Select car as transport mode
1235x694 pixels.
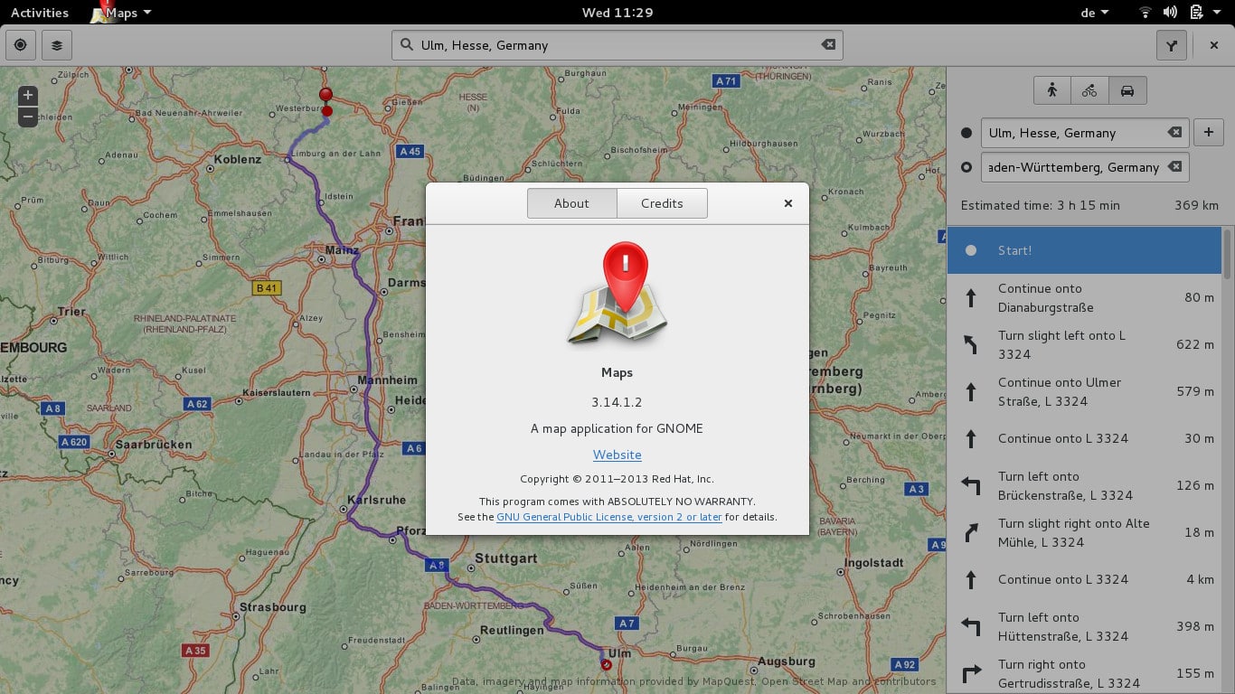(x=1127, y=90)
